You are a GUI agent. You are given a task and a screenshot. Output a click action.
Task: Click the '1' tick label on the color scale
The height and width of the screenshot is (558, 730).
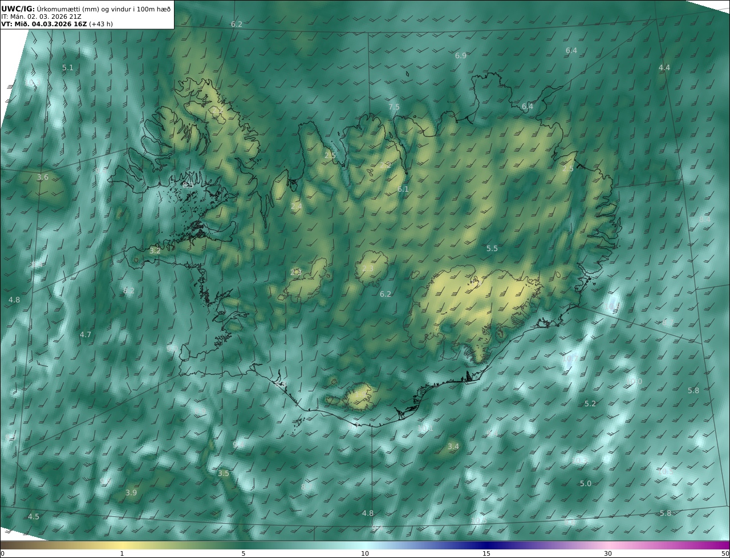click(122, 553)
